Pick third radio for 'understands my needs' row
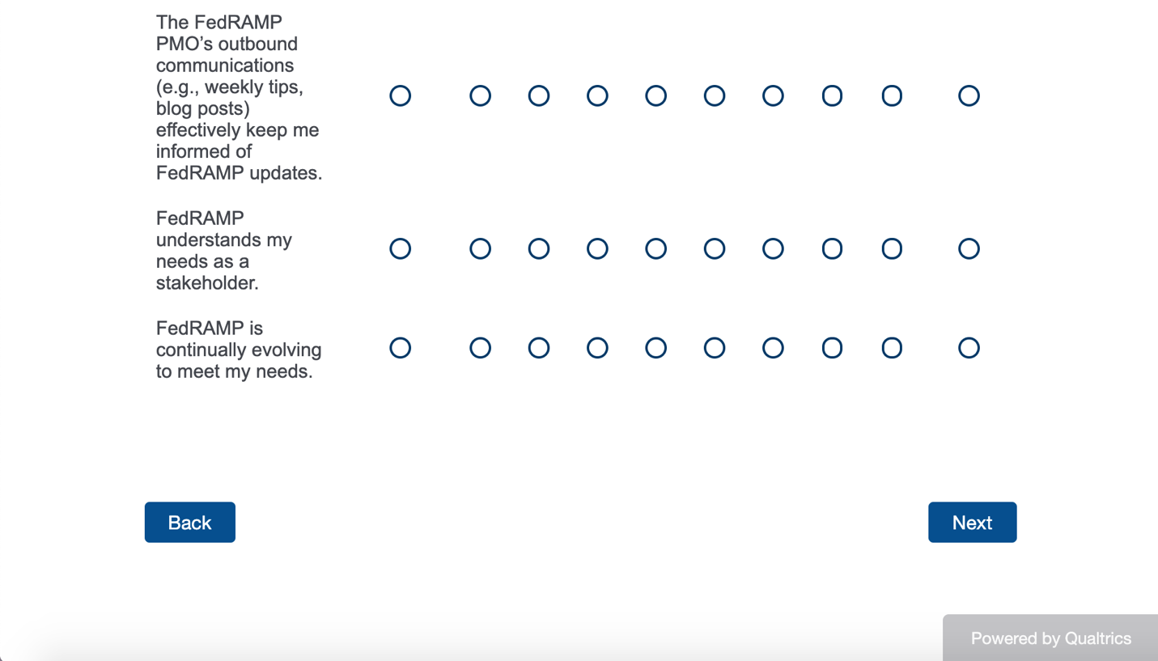Image resolution: width=1158 pixels, height=661 pixels. coord(539,249)
